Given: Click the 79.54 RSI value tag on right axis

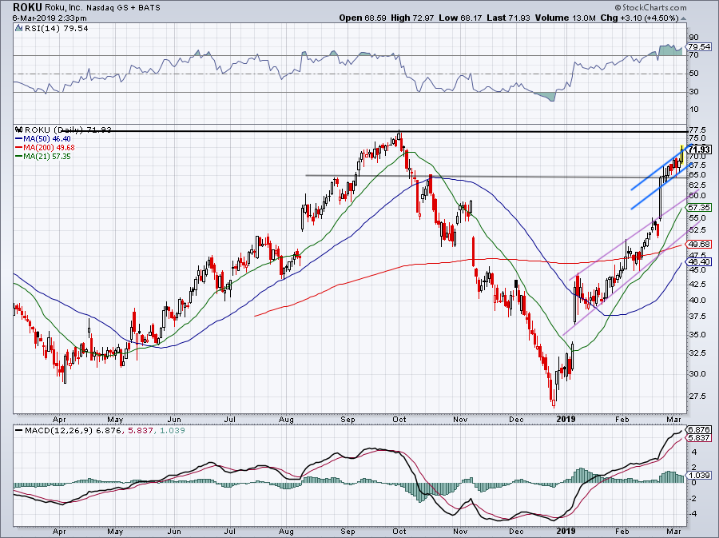Looking at the screenshot, I should point(699,47).
